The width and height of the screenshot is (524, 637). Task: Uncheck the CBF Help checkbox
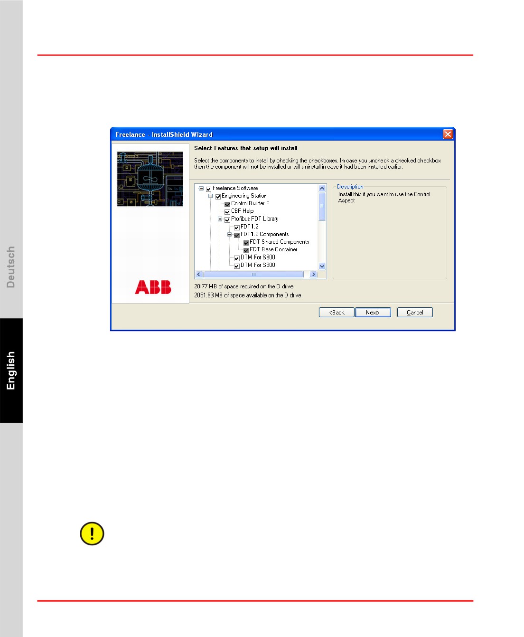227,212
